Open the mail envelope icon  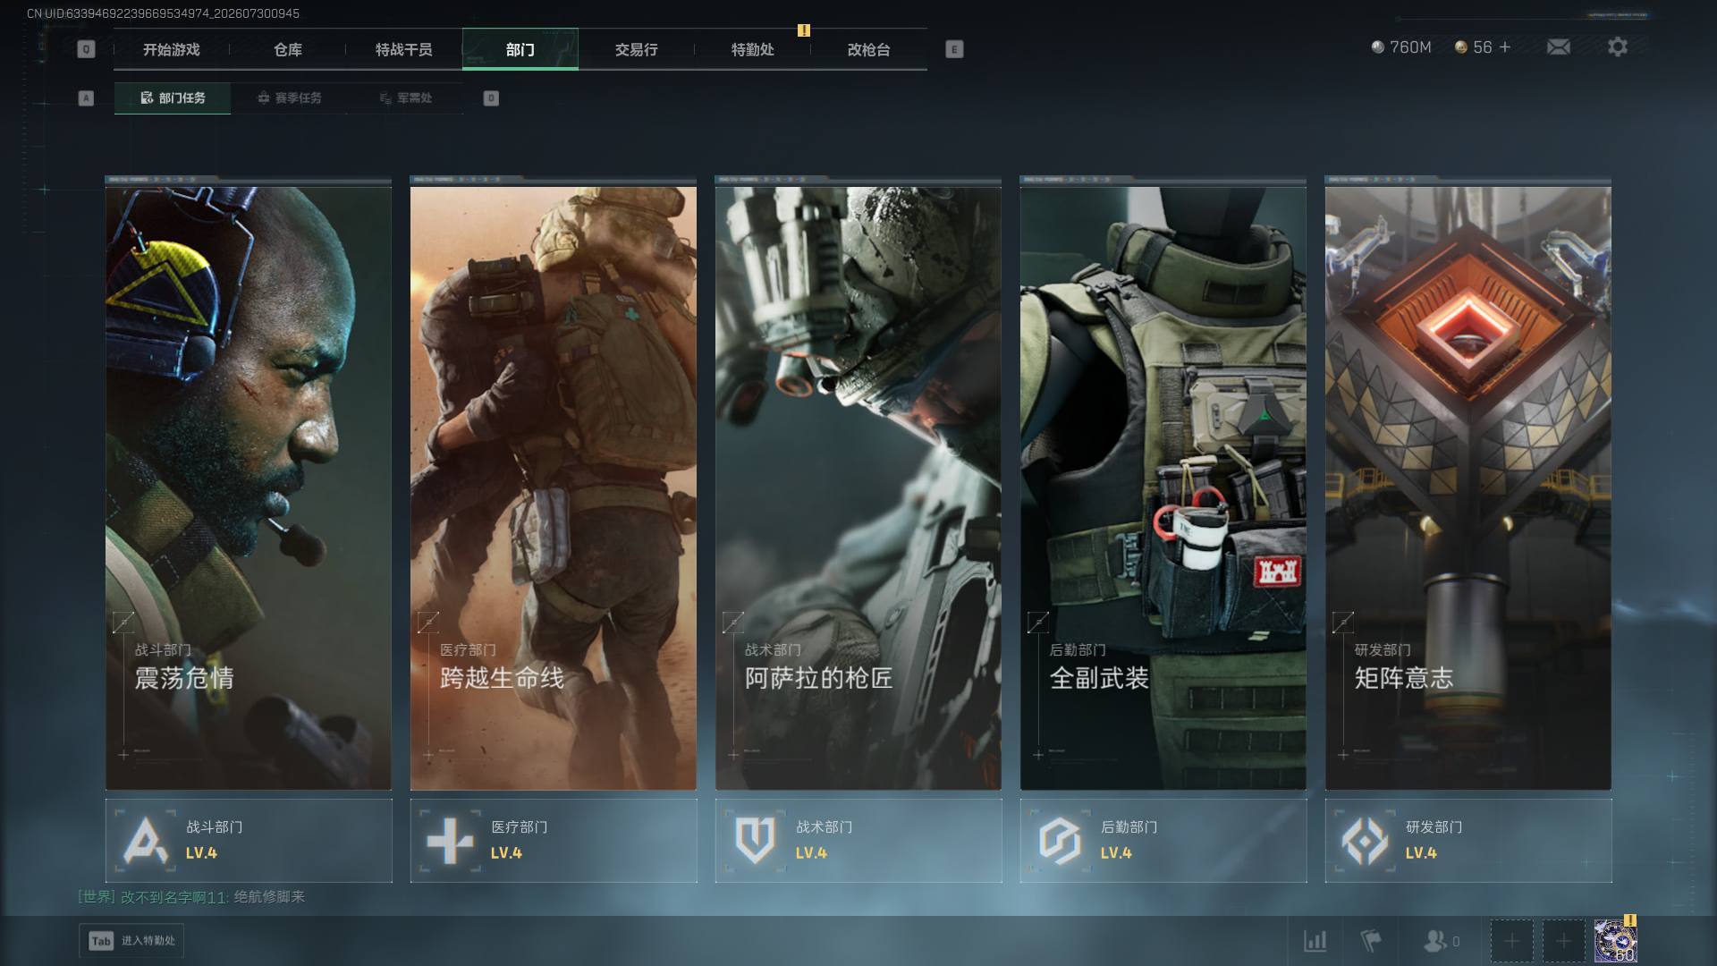pos(1558,47)
